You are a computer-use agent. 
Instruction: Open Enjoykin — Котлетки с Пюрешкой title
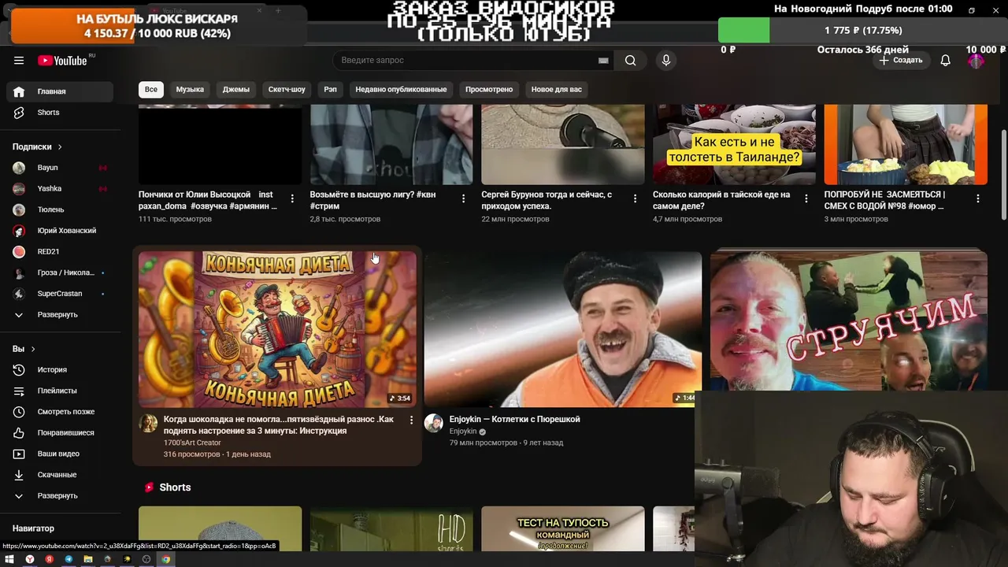pos(514,419)
